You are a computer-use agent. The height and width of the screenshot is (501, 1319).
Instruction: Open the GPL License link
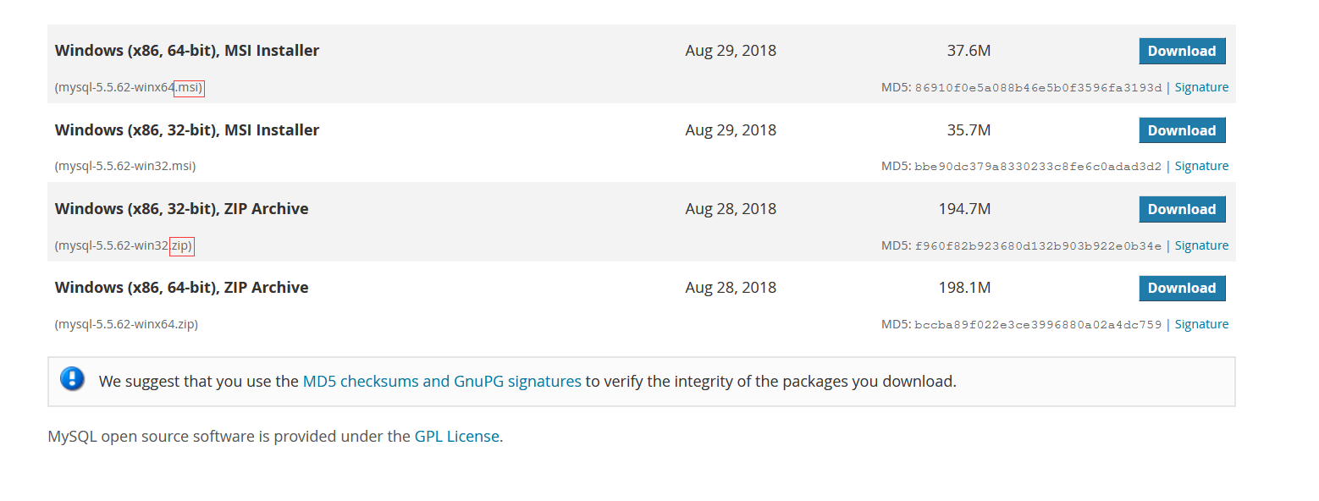[x=457, y=437]
